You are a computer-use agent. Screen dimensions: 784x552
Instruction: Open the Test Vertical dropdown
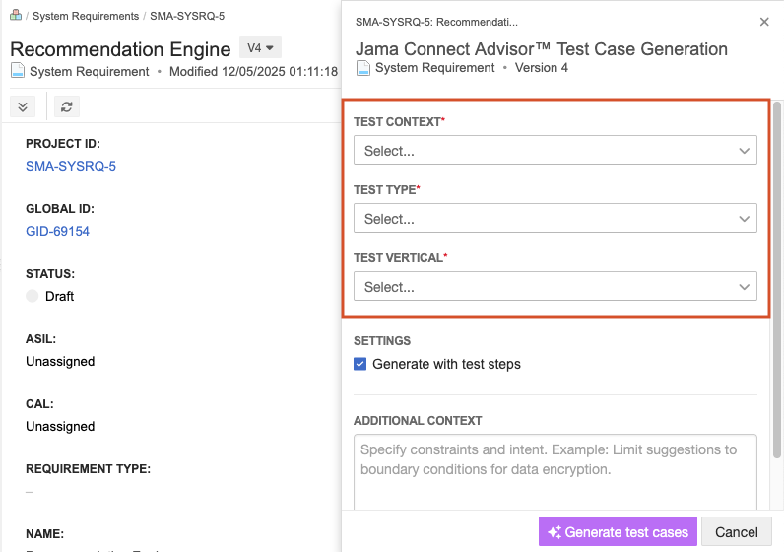[555, 287]
